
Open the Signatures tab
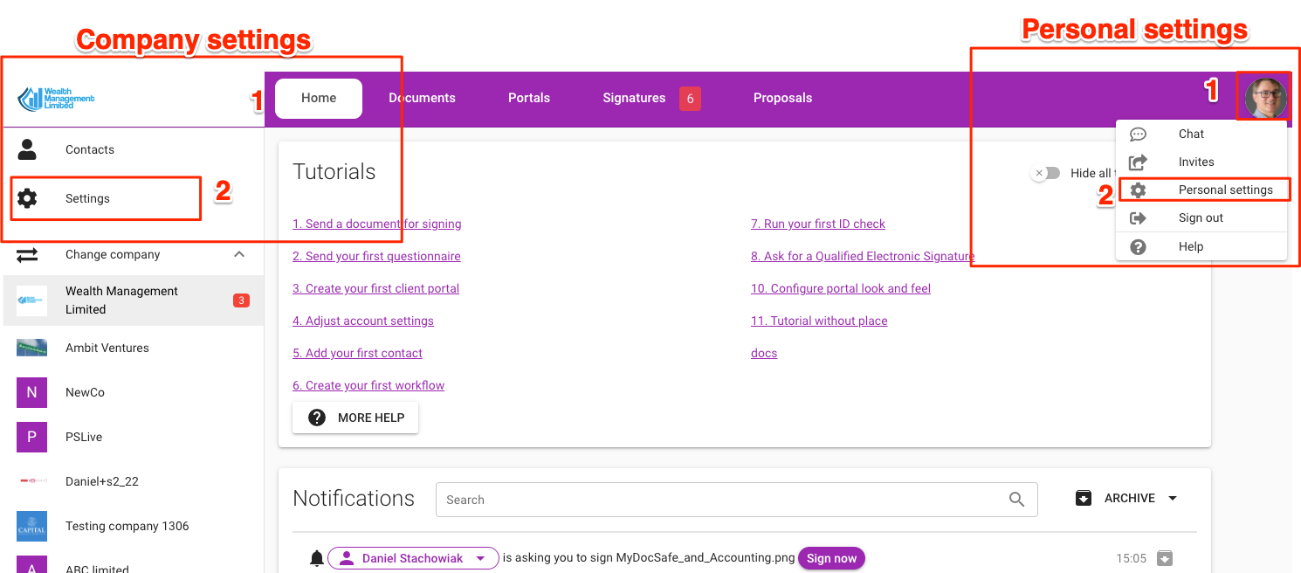point(634,98)
